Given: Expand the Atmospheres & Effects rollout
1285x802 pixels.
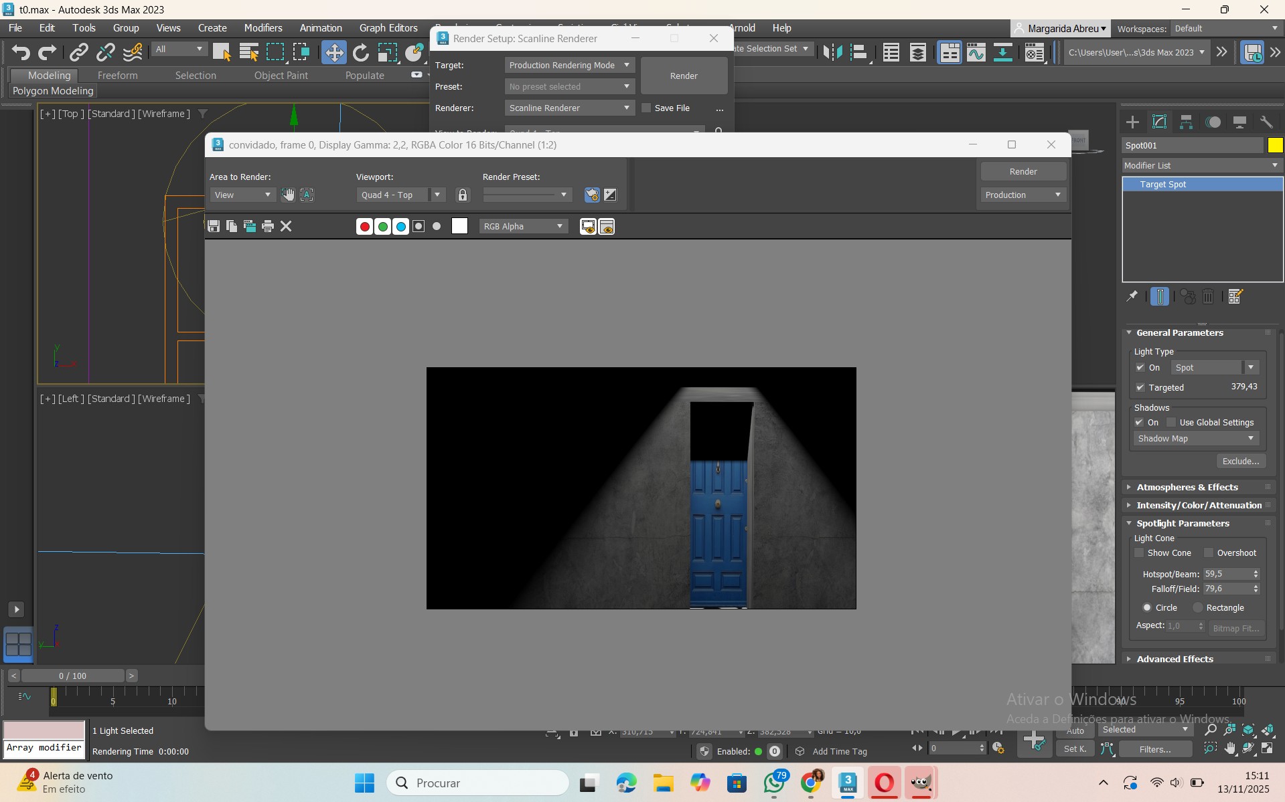Looking at the screenshot, I should (1187, 487).
